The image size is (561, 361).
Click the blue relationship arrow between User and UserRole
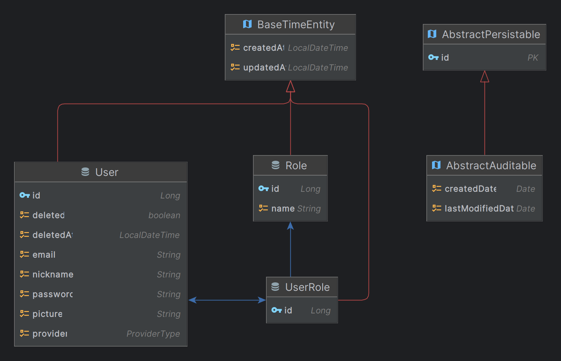click(227, 300)
